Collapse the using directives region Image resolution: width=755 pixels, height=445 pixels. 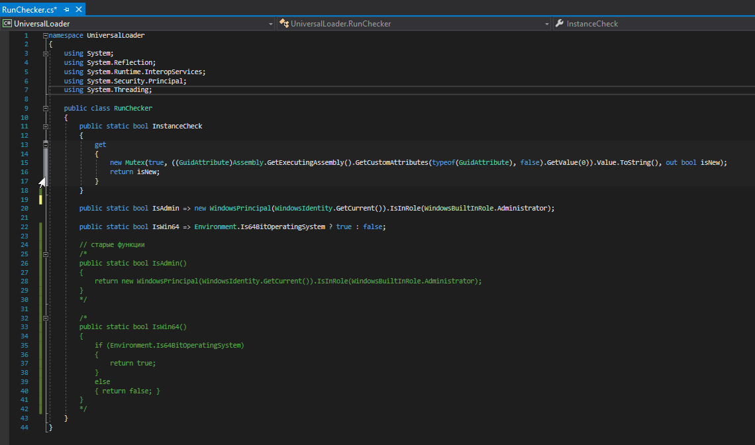(x=45, y=54)
